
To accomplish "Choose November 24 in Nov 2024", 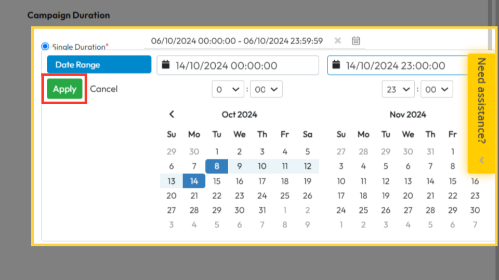I will [341, 210].
